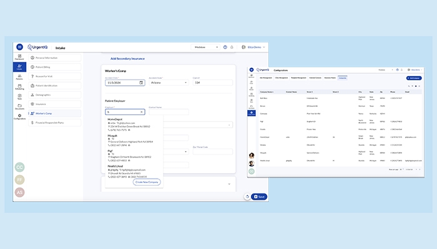Open Documents in the sidebar
This screenshot has height=249, width=437.
coord(19,106)
